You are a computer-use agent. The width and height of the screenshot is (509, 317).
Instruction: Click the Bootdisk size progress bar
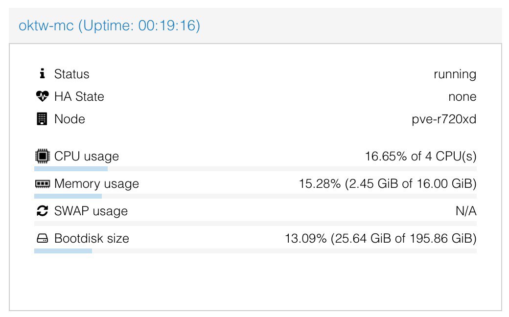point(255,251)
